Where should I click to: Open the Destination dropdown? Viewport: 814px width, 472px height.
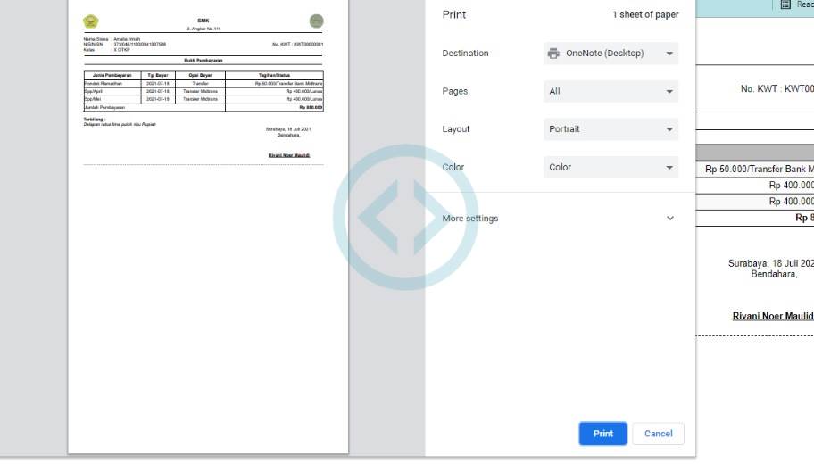pos(610,54)
